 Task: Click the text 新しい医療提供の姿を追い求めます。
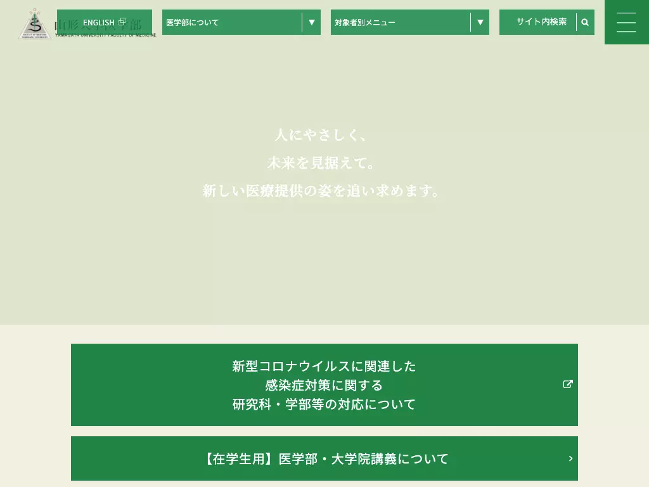tap(321, 191)
